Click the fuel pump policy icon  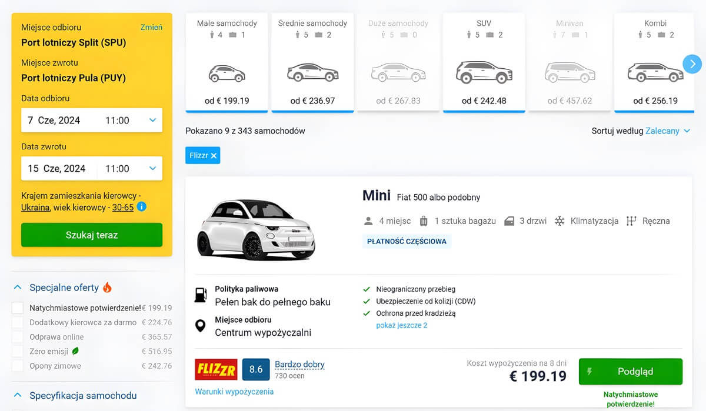[201, 295]
